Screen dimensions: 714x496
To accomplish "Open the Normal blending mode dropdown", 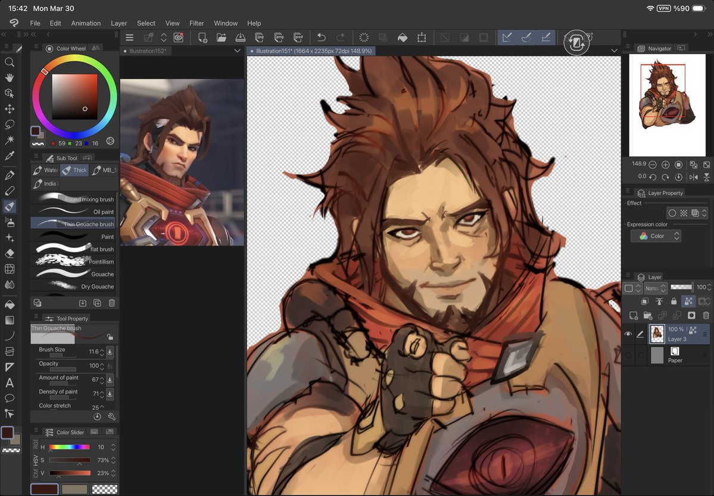I will point(656,288).
